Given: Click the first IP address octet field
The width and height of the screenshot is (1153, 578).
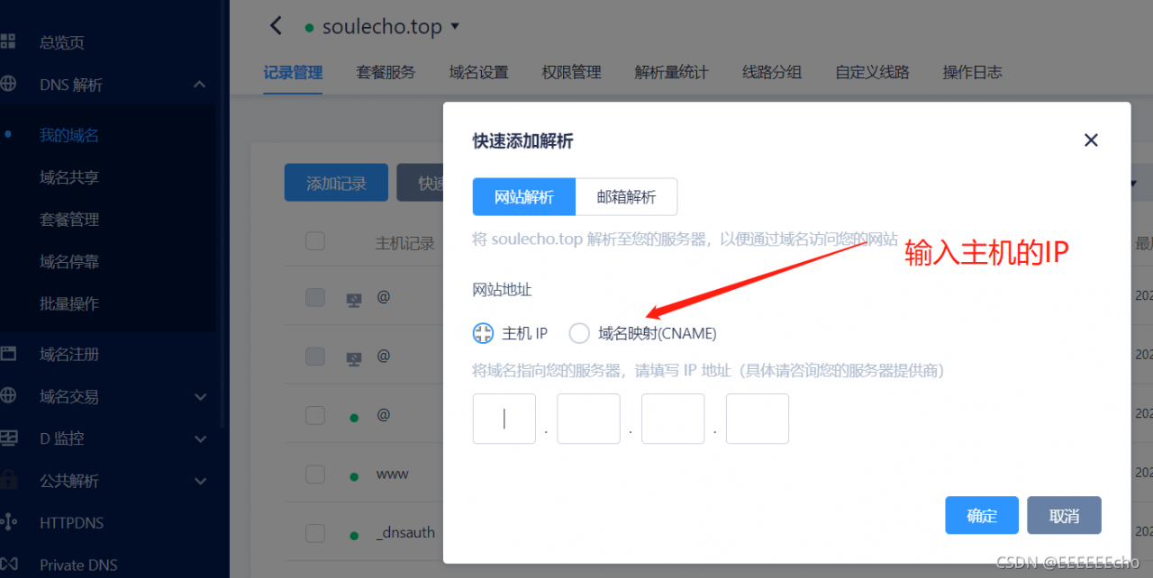Looking at the screenshot, I should click(504, 419).
